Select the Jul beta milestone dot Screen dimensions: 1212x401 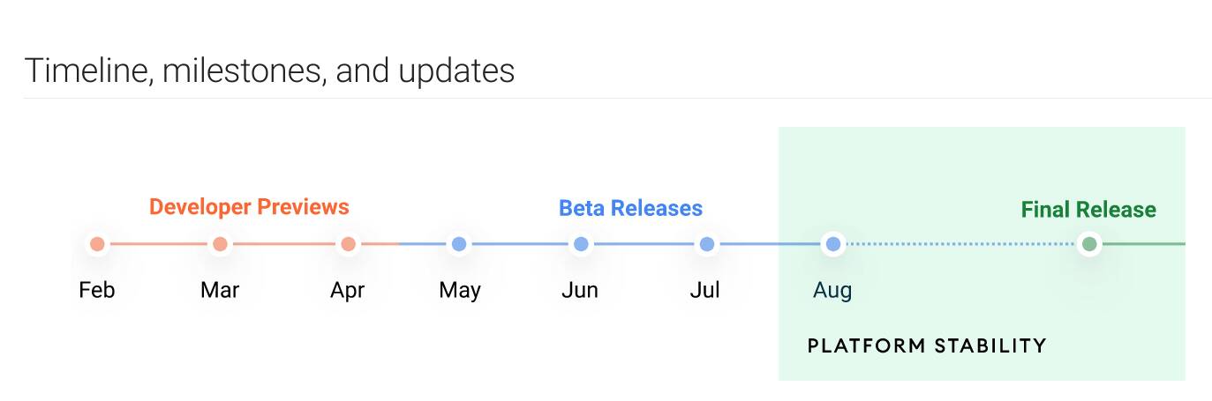(706, 244)
